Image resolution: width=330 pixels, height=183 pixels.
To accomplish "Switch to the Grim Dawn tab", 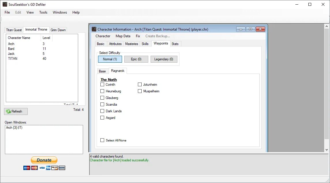I will [x=58, y=30].
